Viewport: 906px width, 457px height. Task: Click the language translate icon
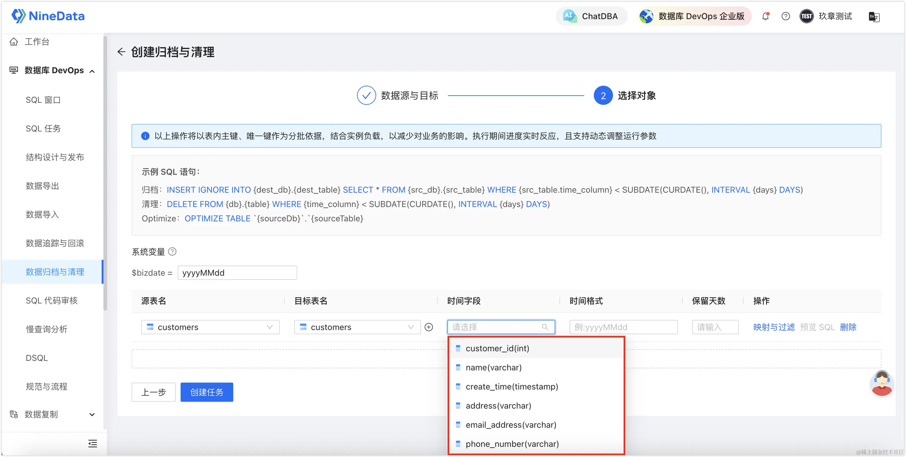pos(874,16)
